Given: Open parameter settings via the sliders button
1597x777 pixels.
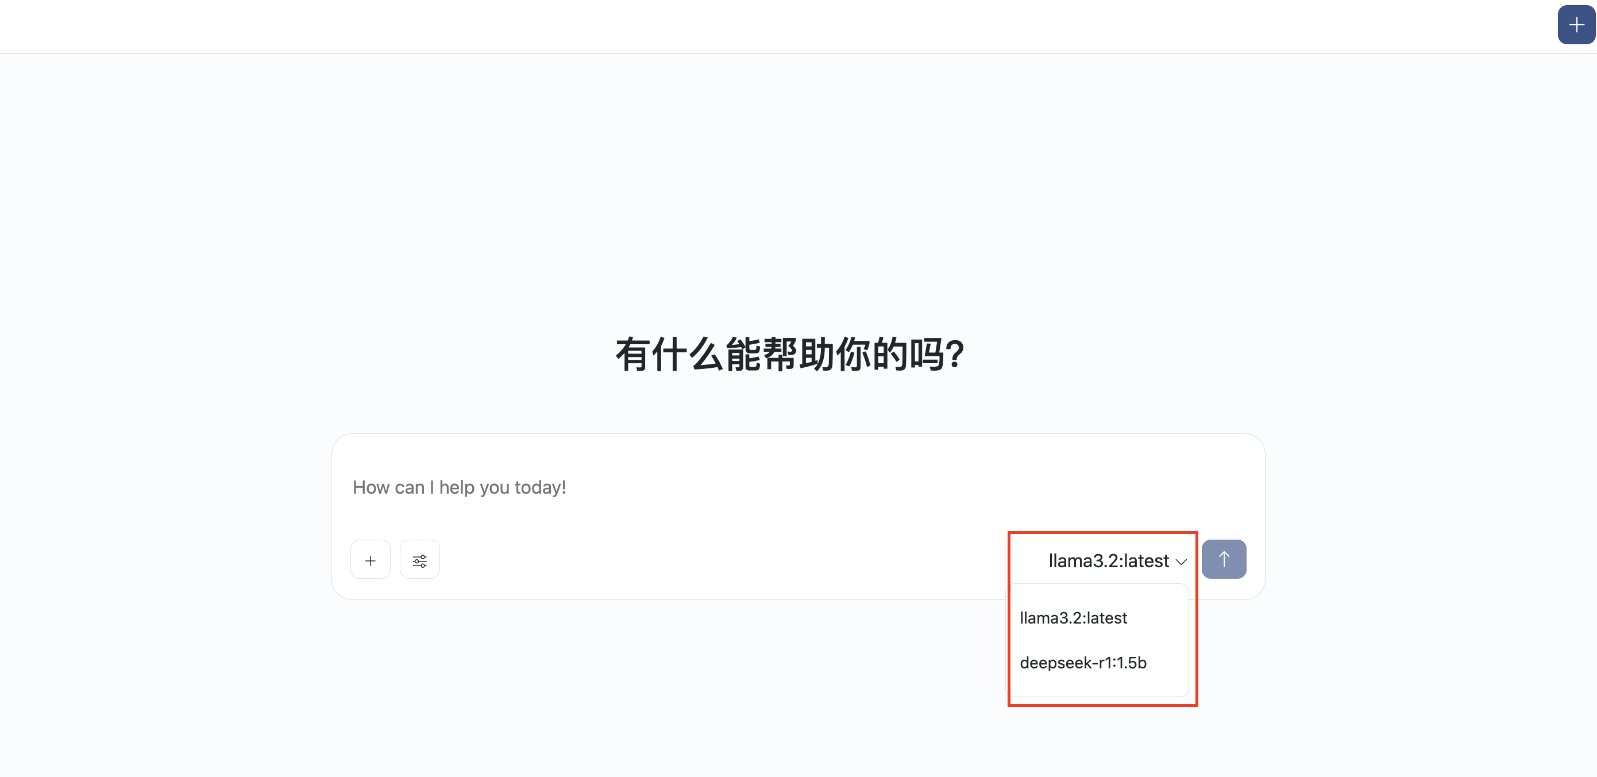Looking at the screenshot, I should pyautogui.click(x=420, y=560).
